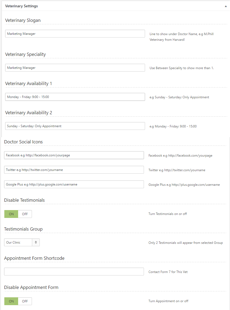Viewport: 230px width, 310px height.
Task: Click the dropdown arrows beside Our Clinic
Action: (36, 242)
